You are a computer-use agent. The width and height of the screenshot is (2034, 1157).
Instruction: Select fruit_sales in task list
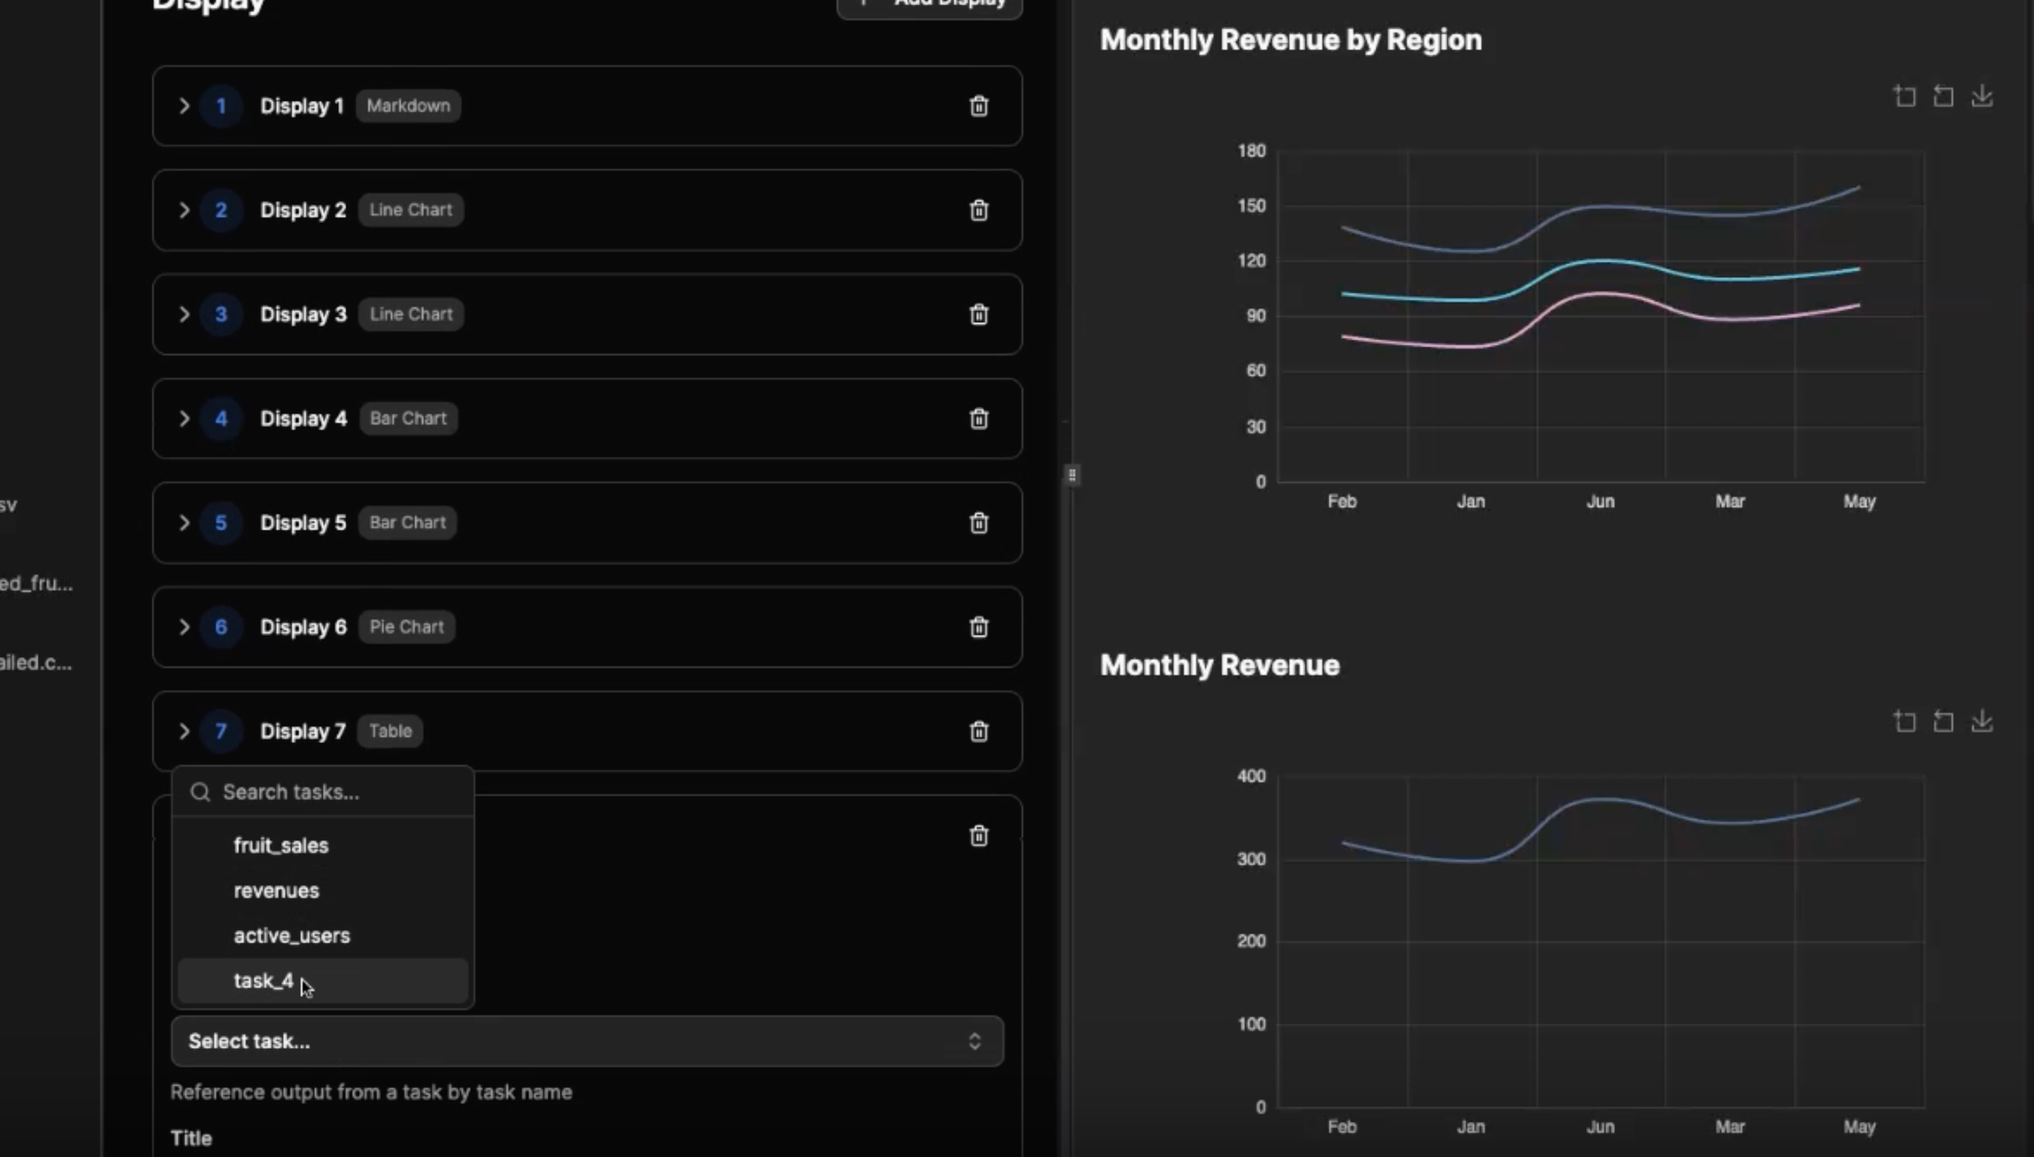coord(281,845)
